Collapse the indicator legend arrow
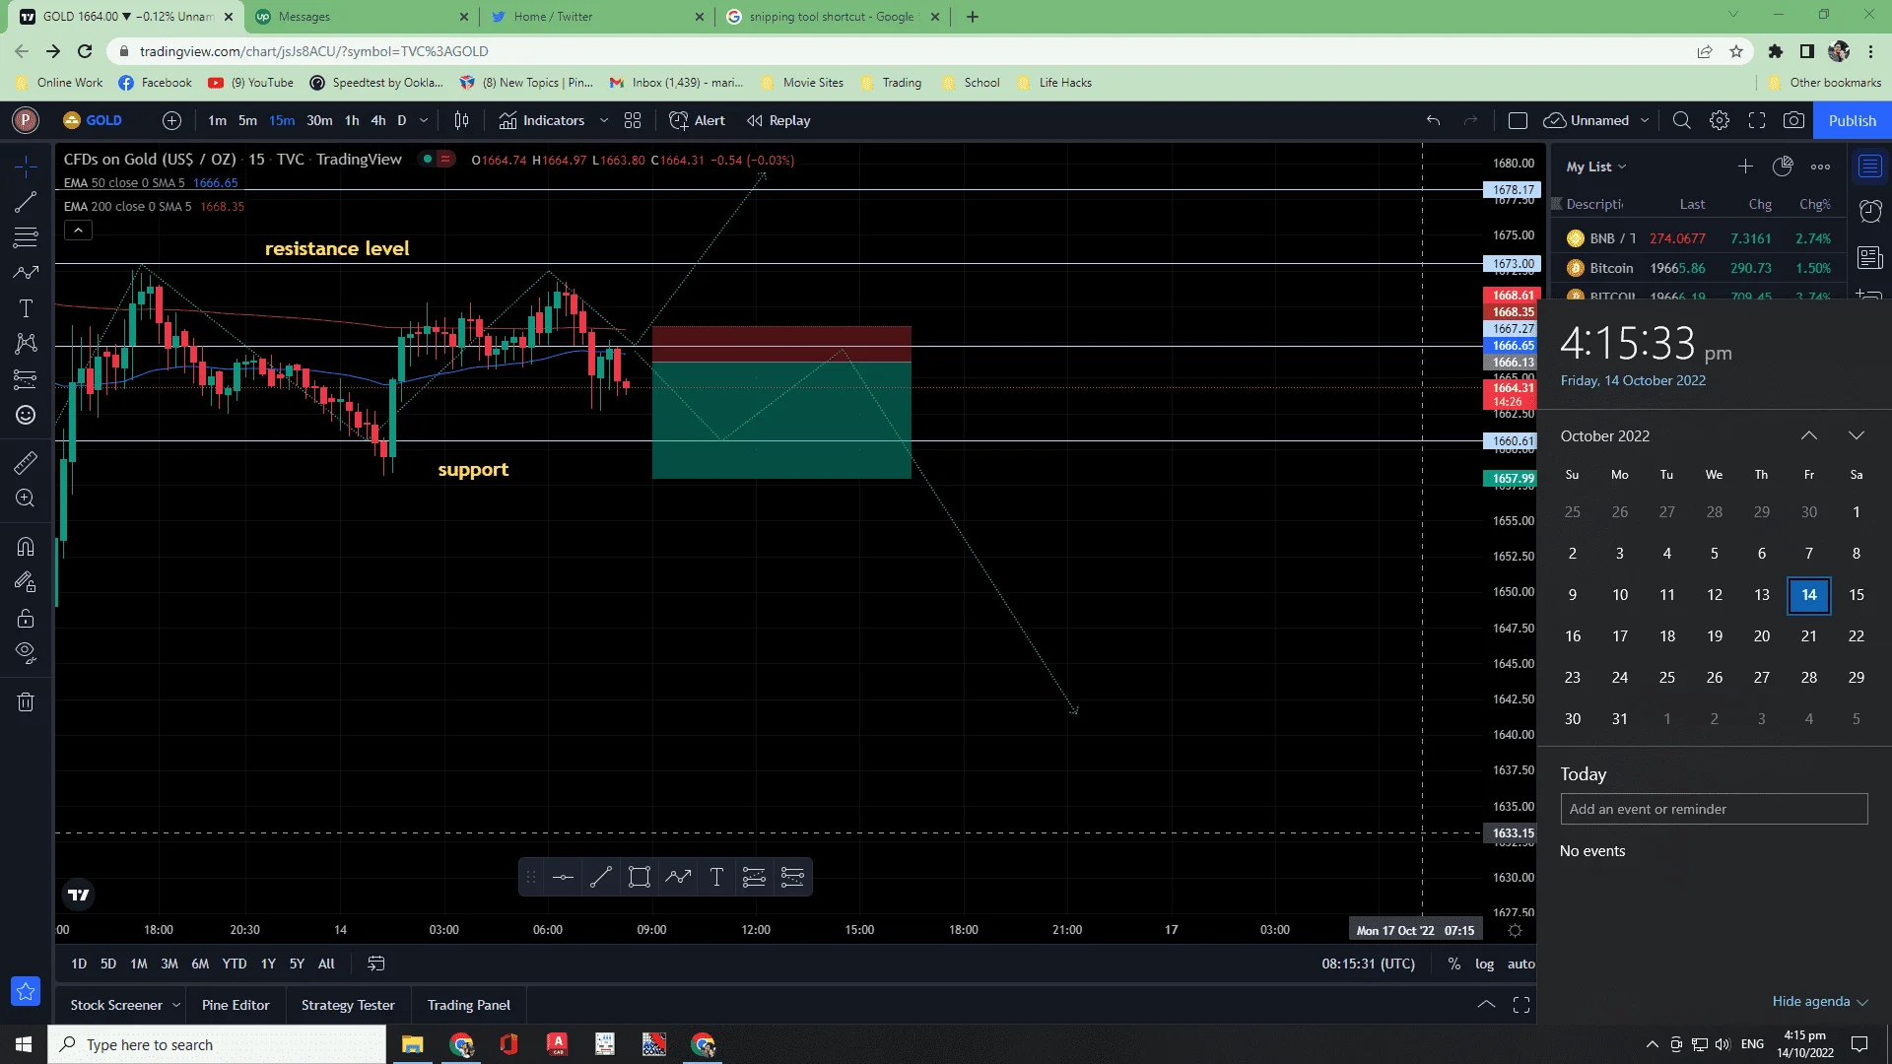Image resolution: width=1892 pixels, height=1064 pixels. (78, 230)
